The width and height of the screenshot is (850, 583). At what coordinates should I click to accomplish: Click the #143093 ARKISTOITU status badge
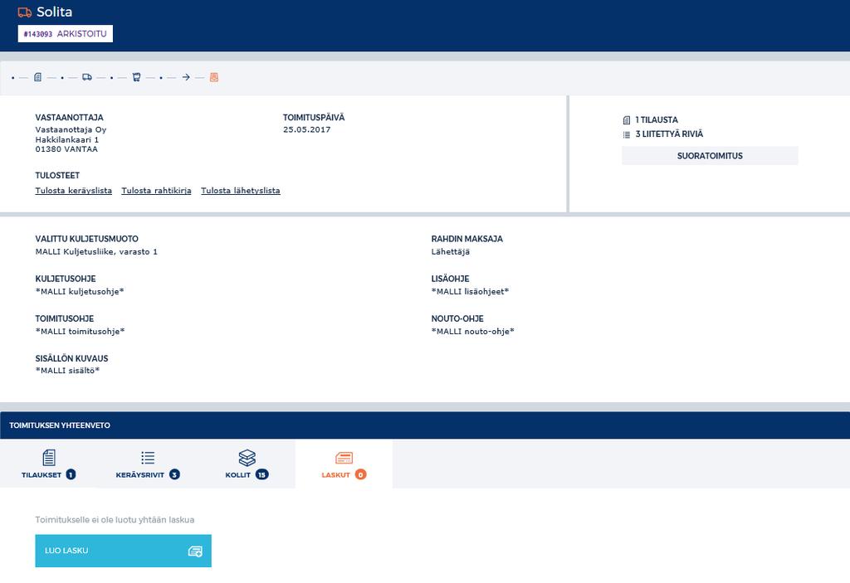click(65, 34)
